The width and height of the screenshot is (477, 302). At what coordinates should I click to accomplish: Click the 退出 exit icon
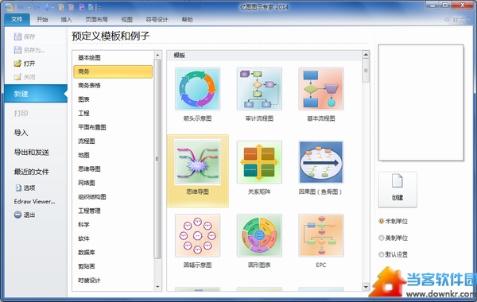[x=17, y=215]
